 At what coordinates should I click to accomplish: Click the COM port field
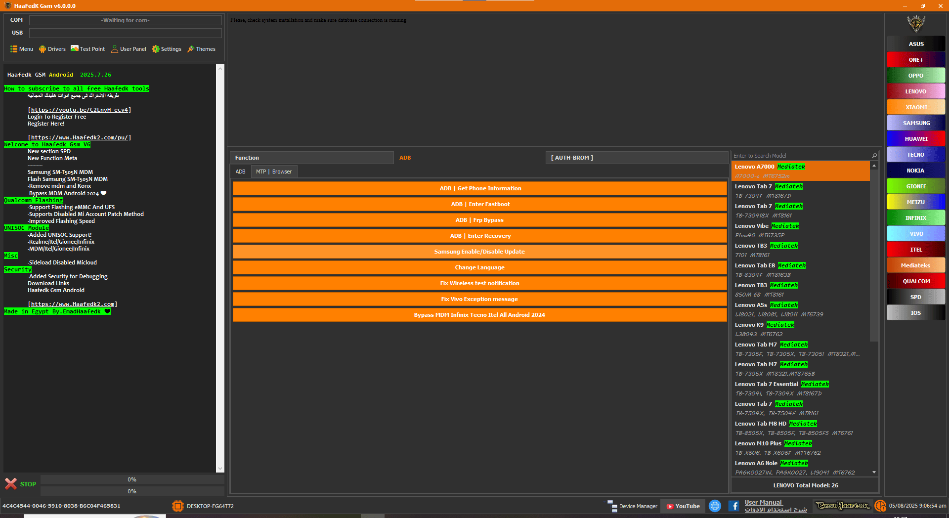[x=125, y=20]
